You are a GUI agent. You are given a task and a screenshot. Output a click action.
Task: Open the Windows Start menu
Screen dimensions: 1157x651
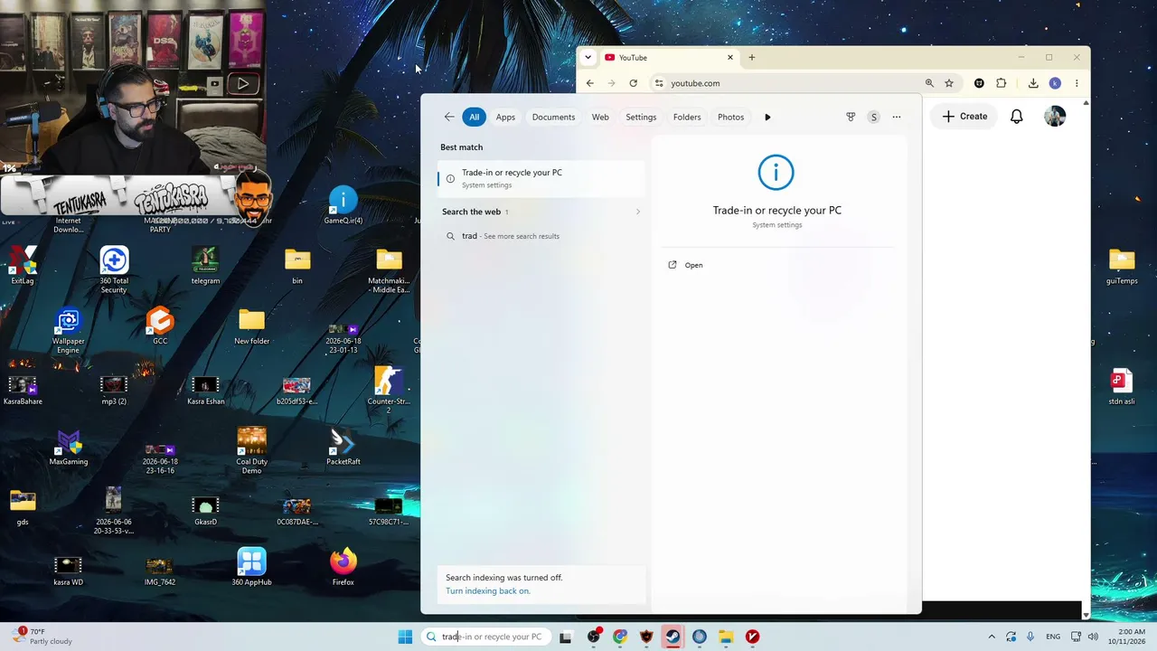pos(405,637)
